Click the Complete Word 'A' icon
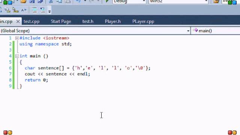 [x=24, y=10]
